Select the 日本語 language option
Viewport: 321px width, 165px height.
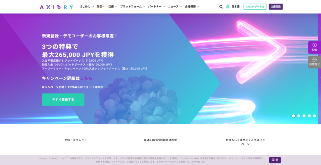click(235, 7)
